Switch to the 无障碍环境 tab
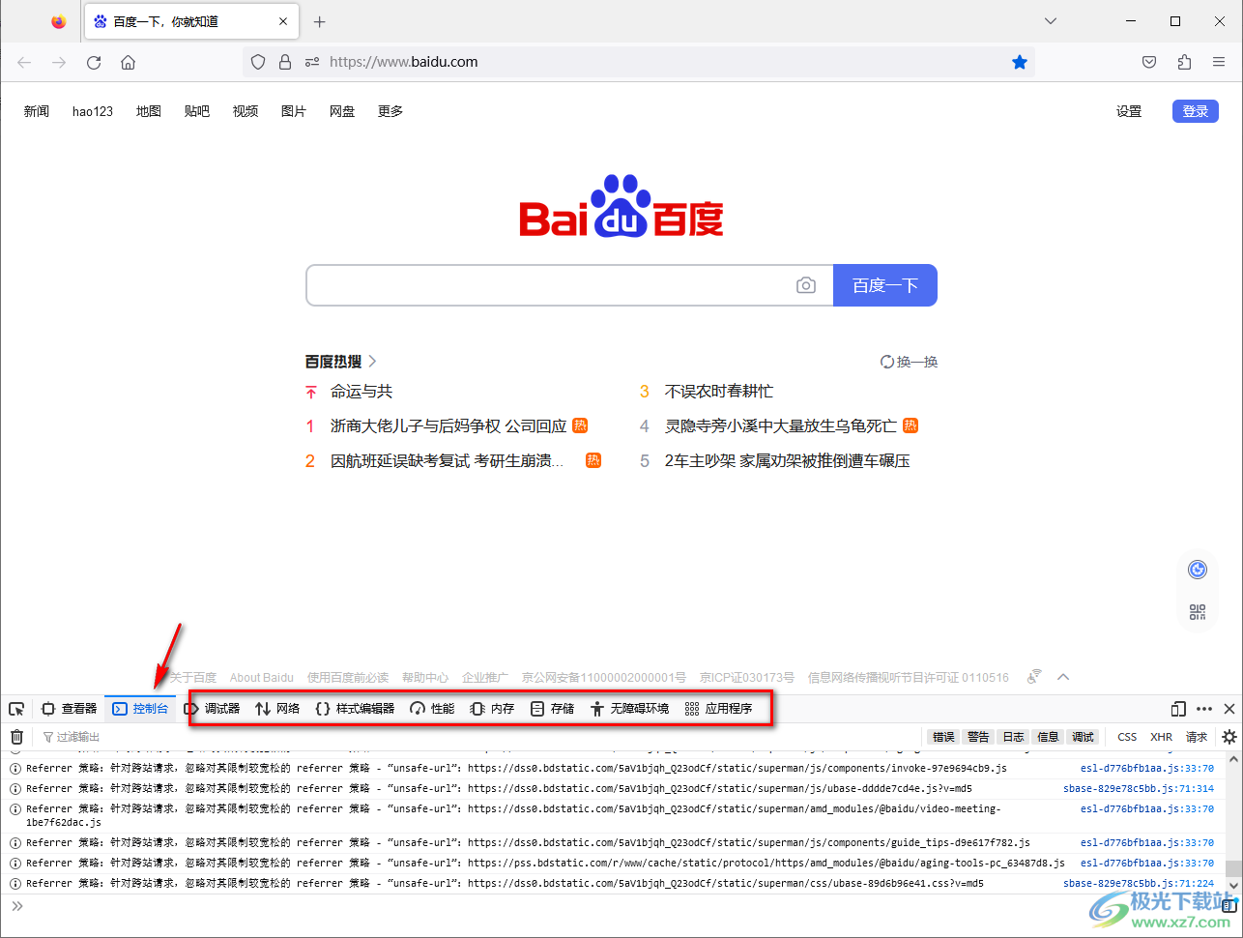This screenshot has width=1243, height=938. 630,709
